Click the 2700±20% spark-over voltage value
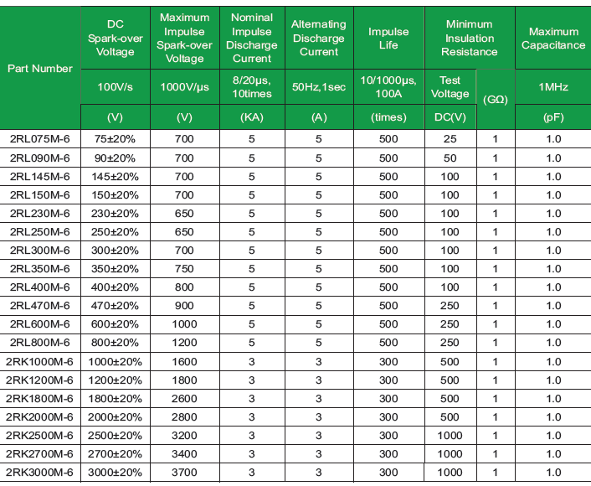This screenshot has width=591, height=486. pyautogui.click(x=115, y=454)
